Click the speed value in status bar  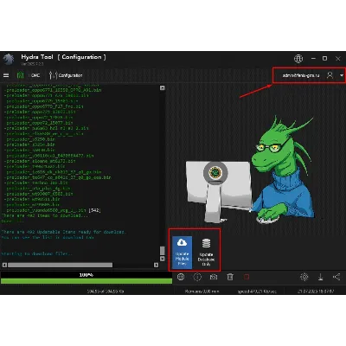257,292
